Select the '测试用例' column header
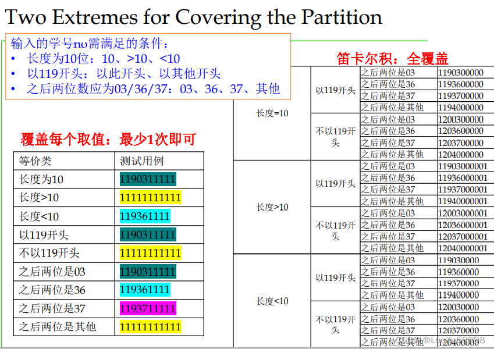This screenshot has height=349, width=494. point(141,161)
